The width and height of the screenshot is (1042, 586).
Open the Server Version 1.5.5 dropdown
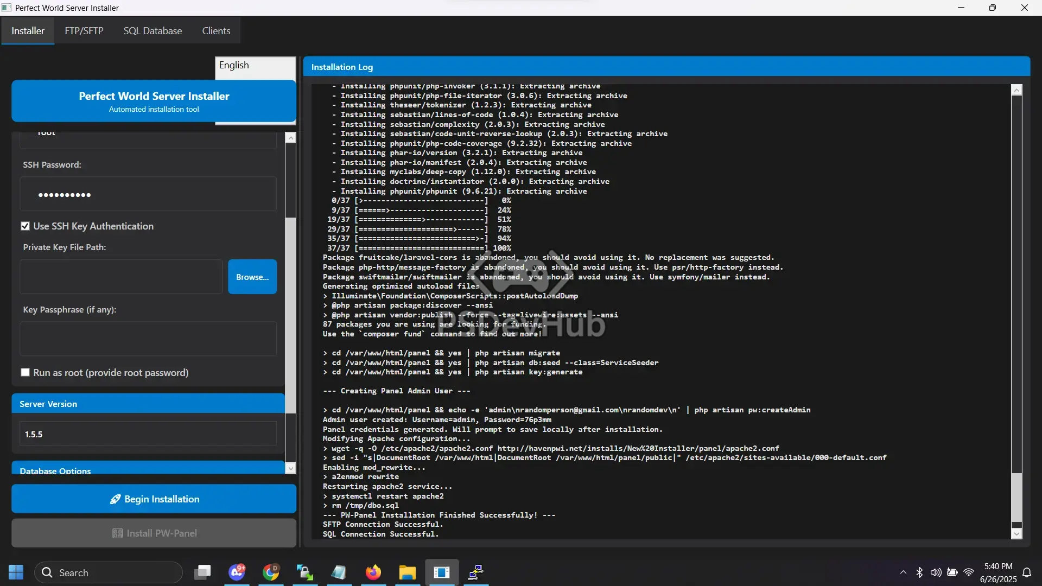click(148, 434)
